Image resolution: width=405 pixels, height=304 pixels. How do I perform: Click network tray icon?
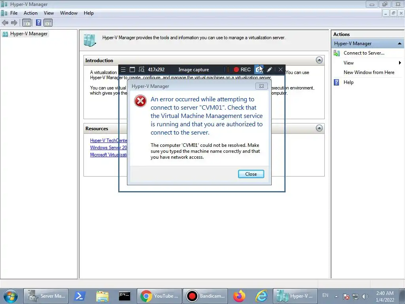point(356,296)
